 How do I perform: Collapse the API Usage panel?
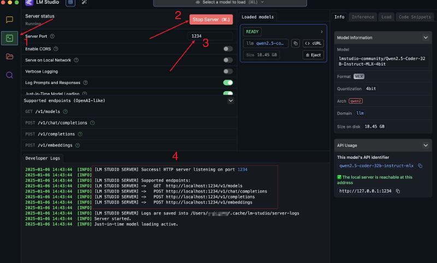(x=426, y=145)
